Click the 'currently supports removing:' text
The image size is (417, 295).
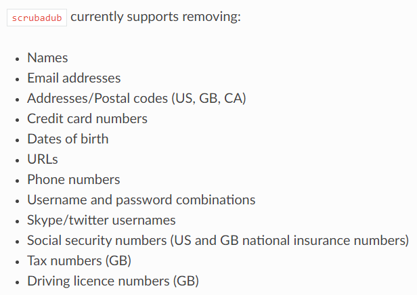coord(155,17)
